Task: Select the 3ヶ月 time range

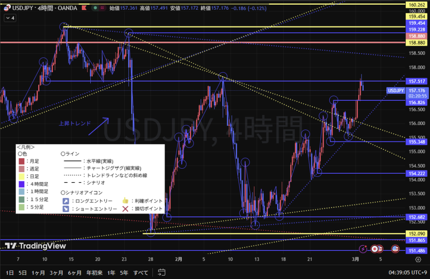Action: pos(56,273)
